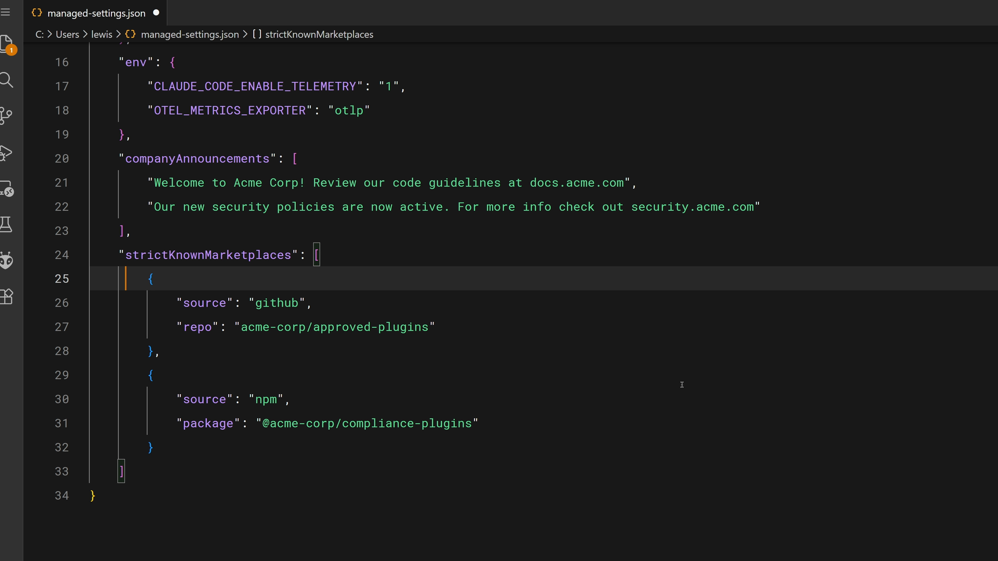
Task: Open strictKnownMarketplaces breadcrumb symbol list
Action: pos(319,34)
